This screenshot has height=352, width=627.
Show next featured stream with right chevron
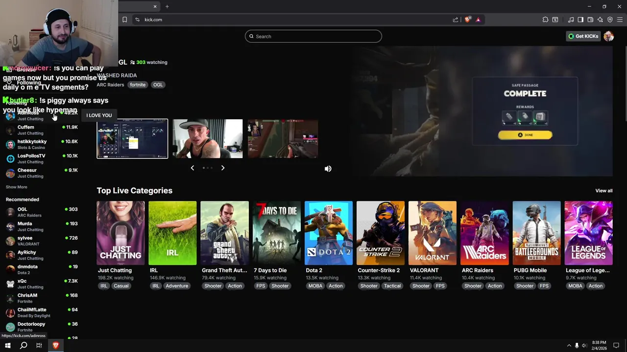pyautogui.click(x=223, y=168)
